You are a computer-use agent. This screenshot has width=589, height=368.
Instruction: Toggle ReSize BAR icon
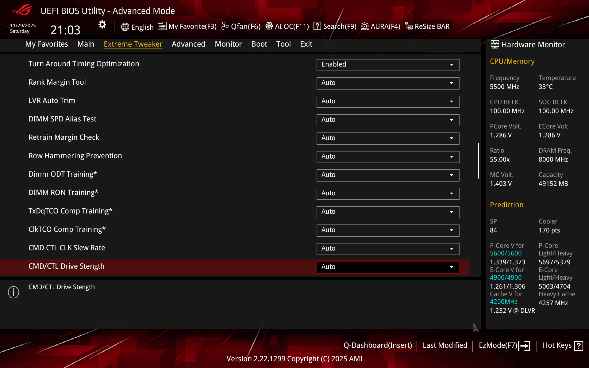point(409,26)
